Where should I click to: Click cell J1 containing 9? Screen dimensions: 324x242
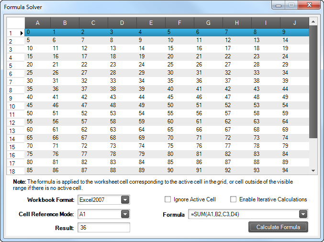295,32
